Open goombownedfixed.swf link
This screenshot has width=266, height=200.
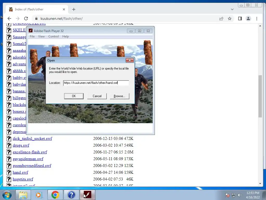coord(32,166)
